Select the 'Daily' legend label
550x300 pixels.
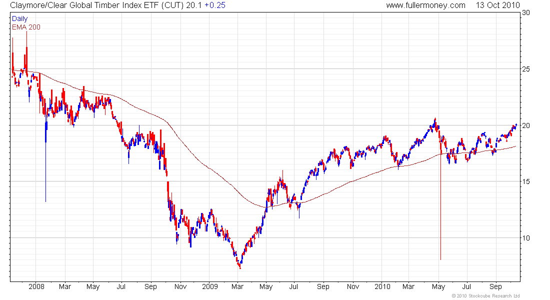19,18
